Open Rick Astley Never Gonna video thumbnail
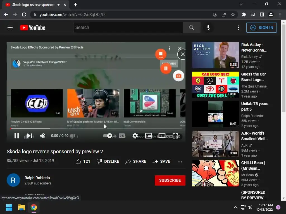The width and height of the screenshot is (286, 214). pyautogui.click(x=215, y=55)
